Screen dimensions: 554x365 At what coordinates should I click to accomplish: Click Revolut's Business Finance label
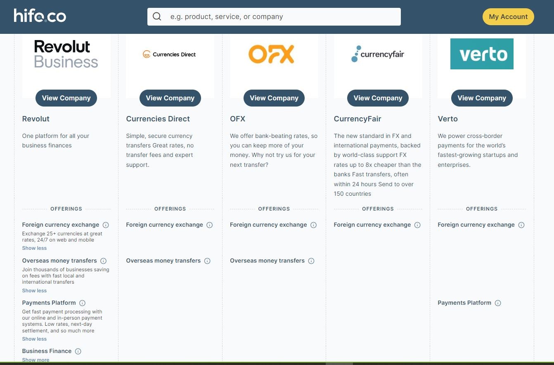click(47, 351)
